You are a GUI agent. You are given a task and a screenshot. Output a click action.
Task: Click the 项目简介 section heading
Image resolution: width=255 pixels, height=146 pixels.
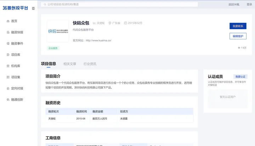(53, 76)
